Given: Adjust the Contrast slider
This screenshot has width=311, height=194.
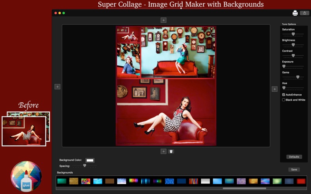Looking at the screenshot, I should point(293,55).
